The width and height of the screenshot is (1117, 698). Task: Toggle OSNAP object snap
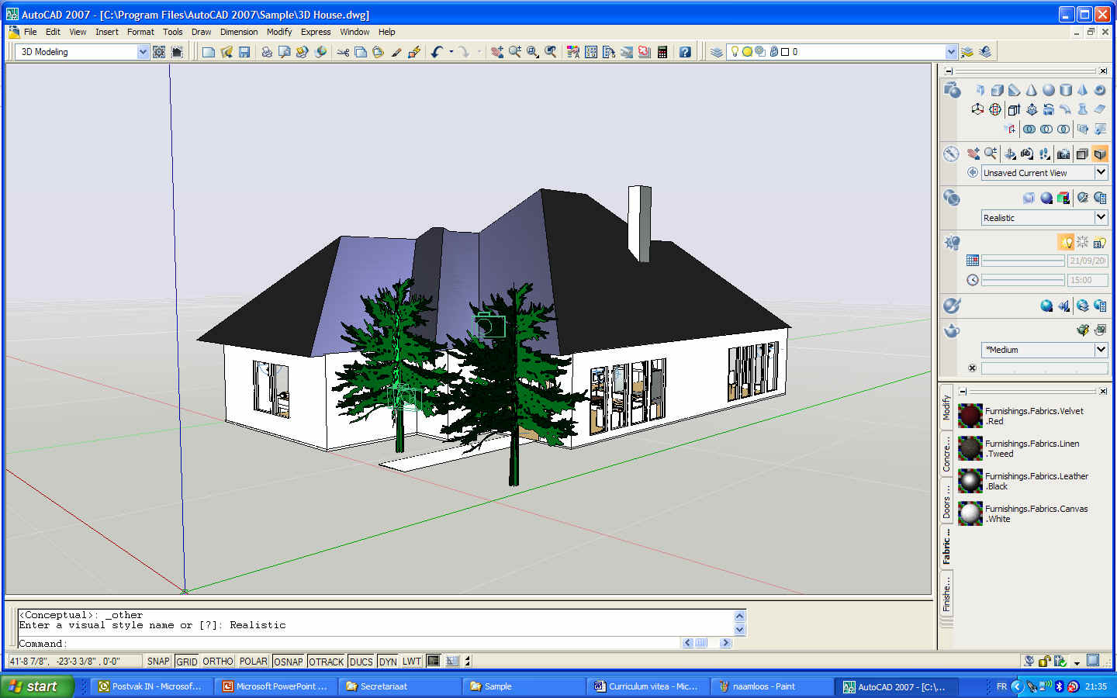click(289, 662)
